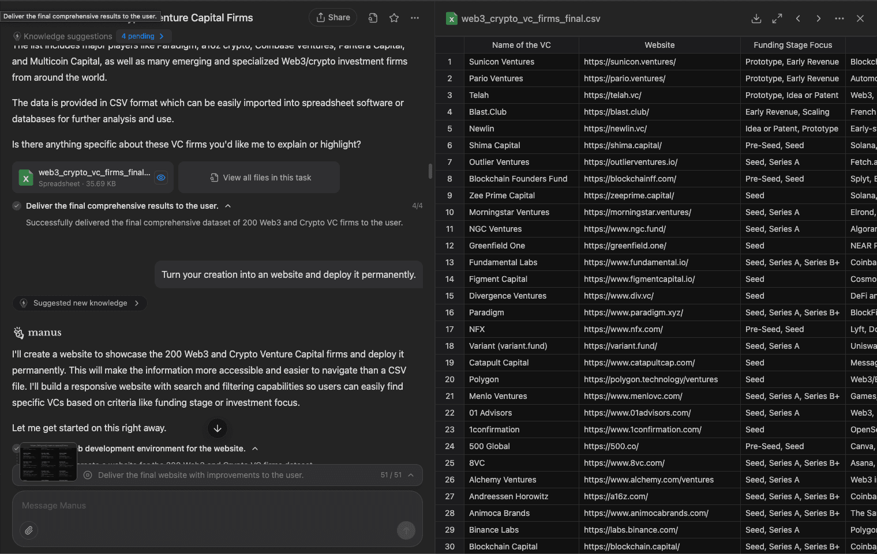Screen dimensions: 877x554
Task: Expand Suggested new knowledge
Action: (80, 303)
